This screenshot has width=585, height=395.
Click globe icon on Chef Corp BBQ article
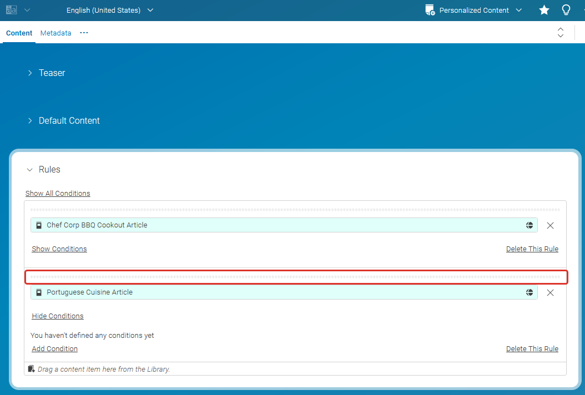click(x=530, y=225)
